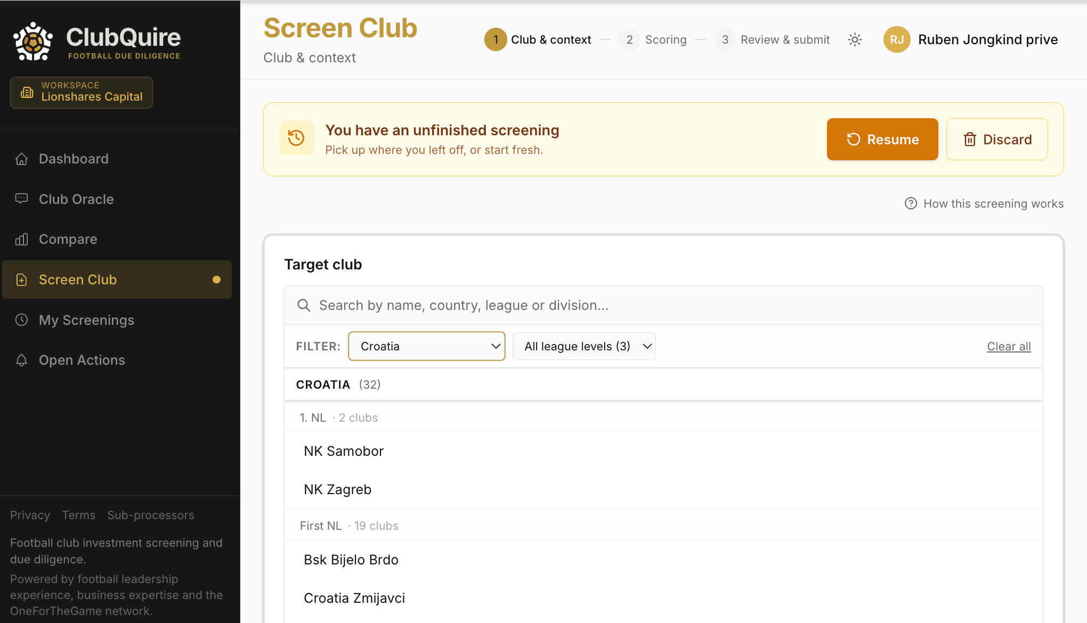Select step 3 Review & submit
This screenshot has width=1087, height=623.
coord(772,39)
